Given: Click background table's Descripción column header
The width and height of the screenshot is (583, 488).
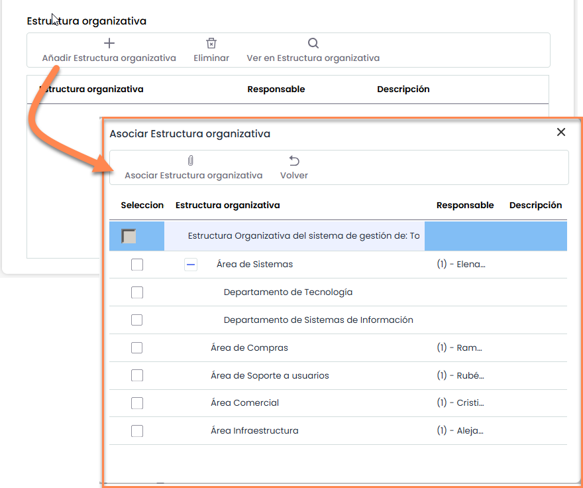Looking at the screenshot, I should click(x=403, y=89).
